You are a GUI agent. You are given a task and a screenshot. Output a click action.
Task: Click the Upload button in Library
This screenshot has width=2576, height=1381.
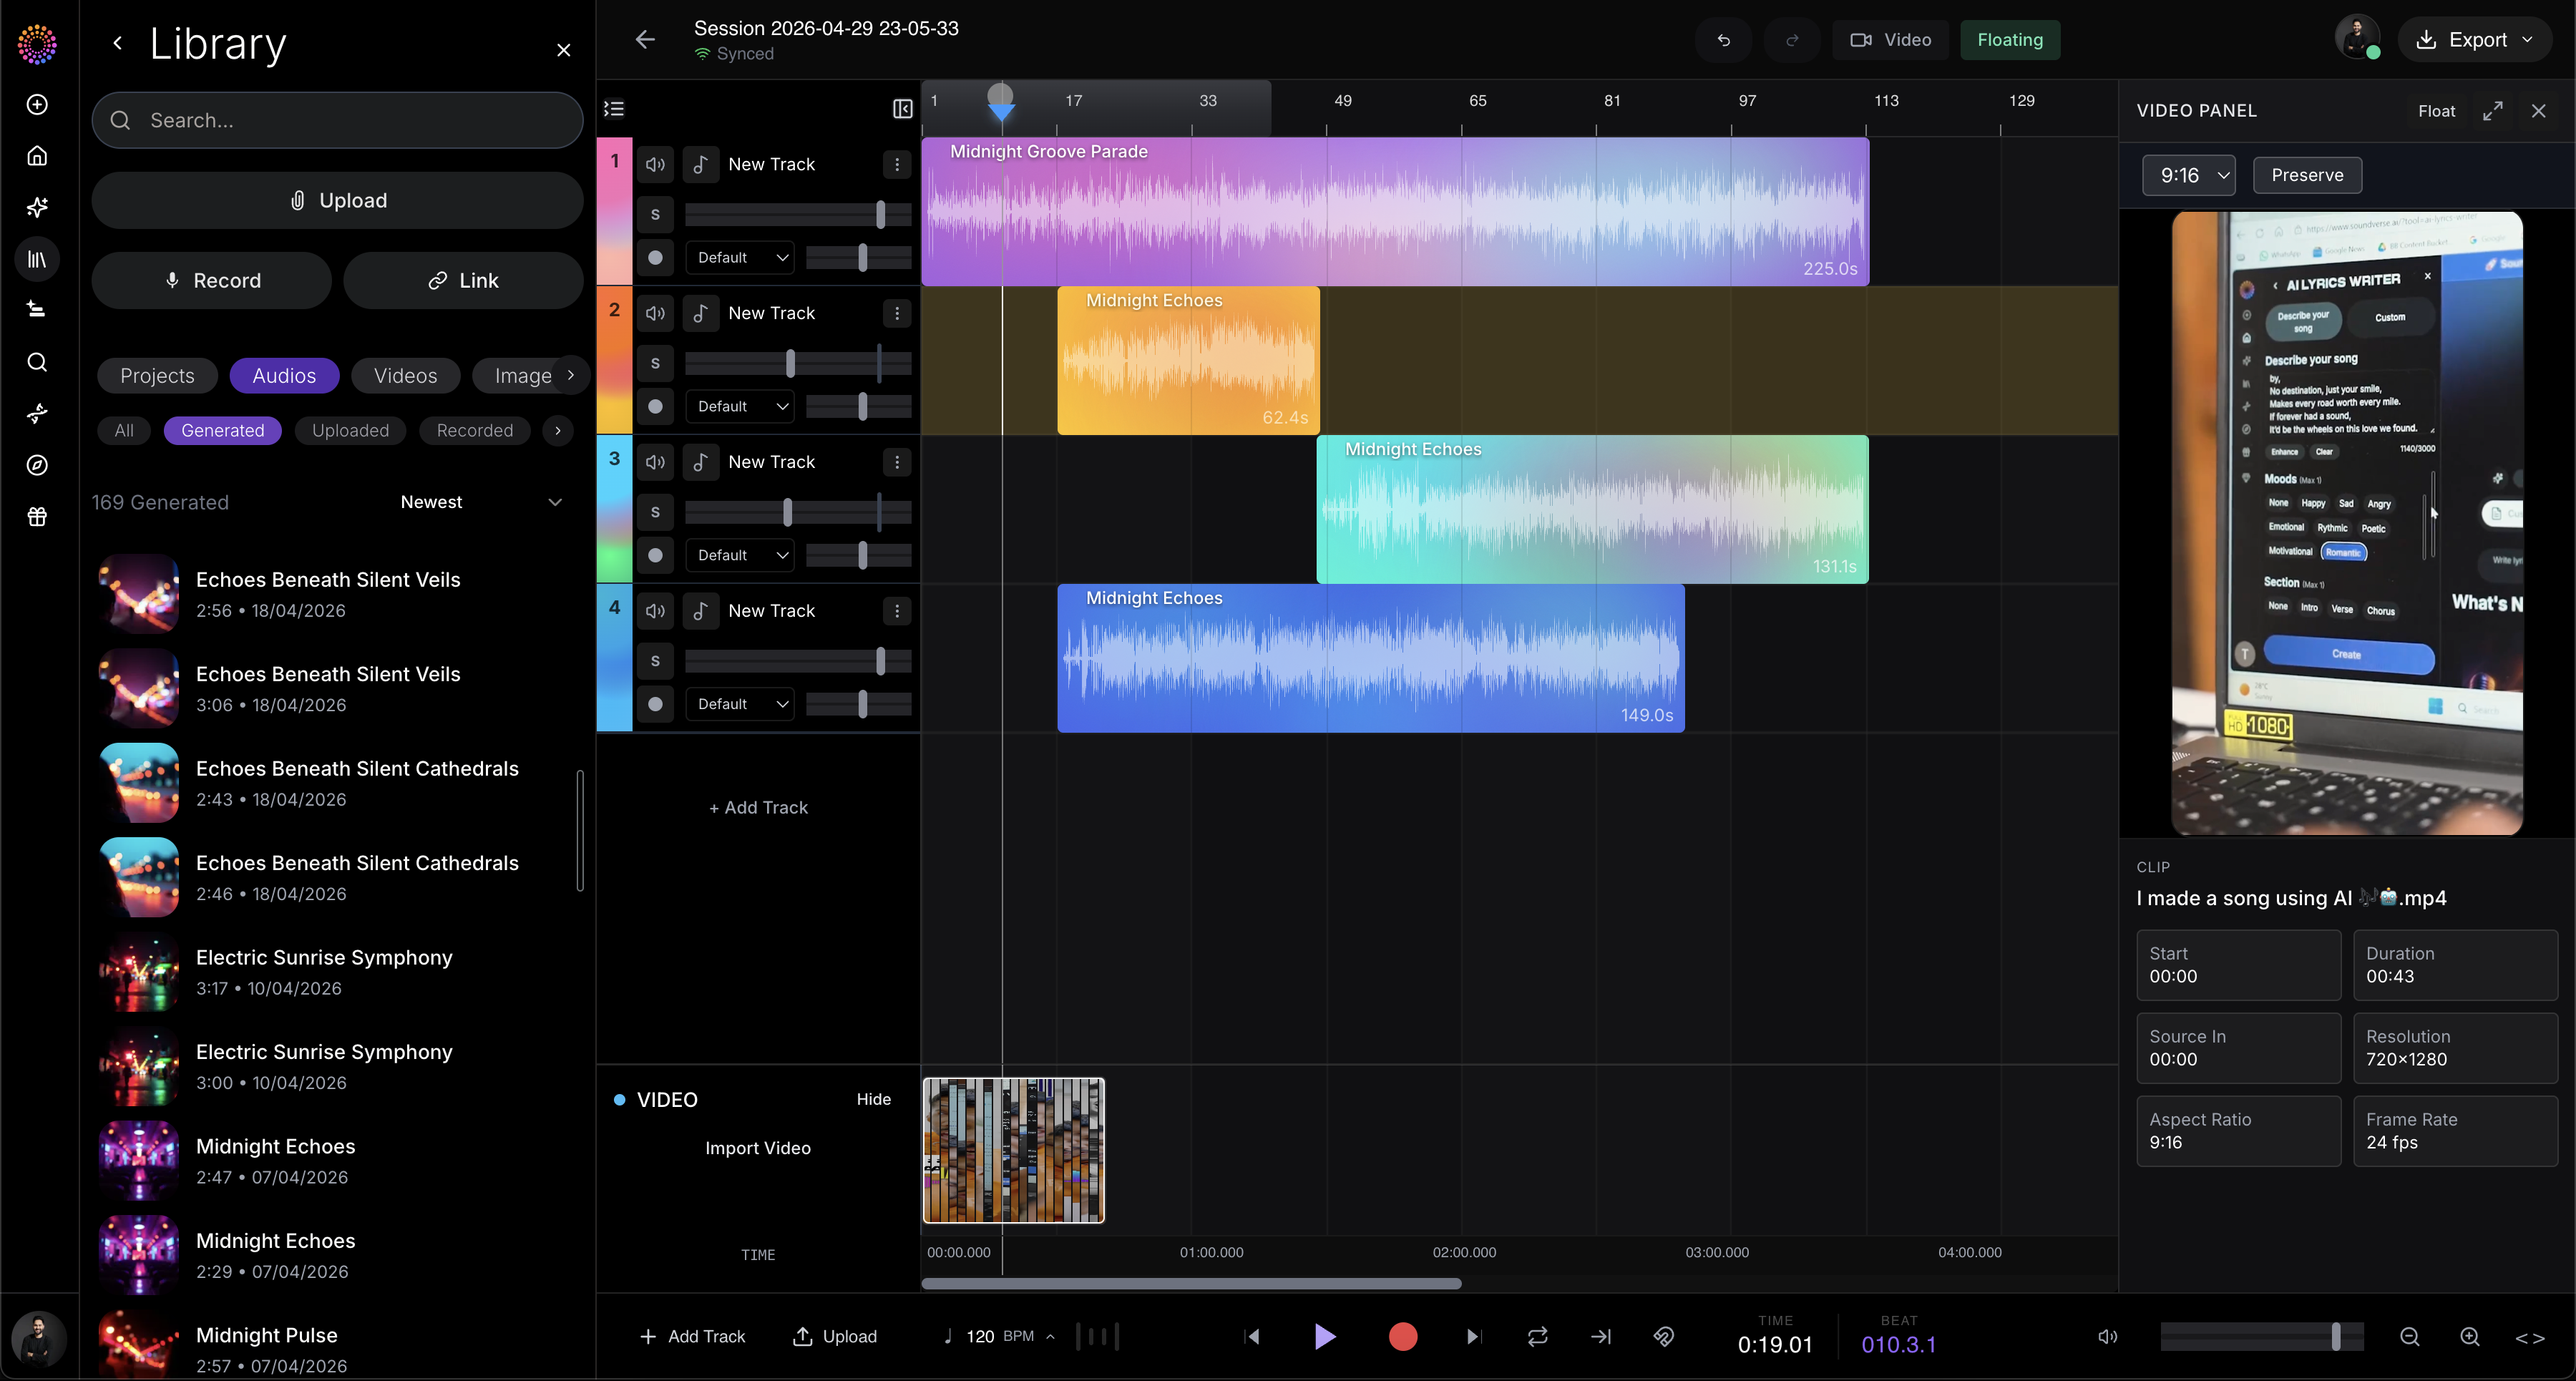pos(337,200)
